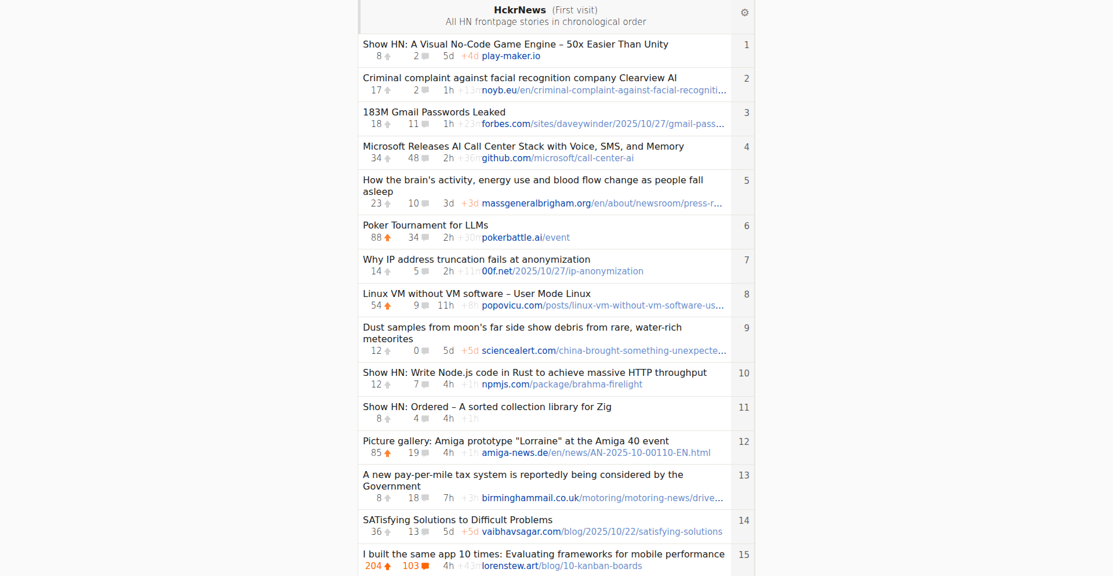Open the settings gear icon

pyautogui.click(x=744, y=12)
